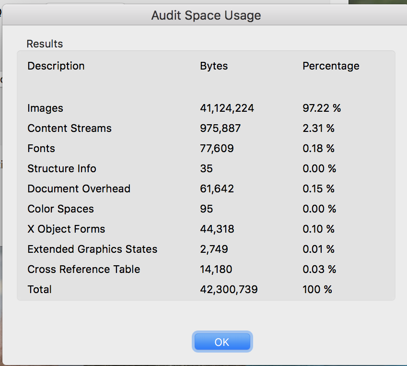Click the Description column header
This screenshot has height=366, width=407.
pos(56,66)
